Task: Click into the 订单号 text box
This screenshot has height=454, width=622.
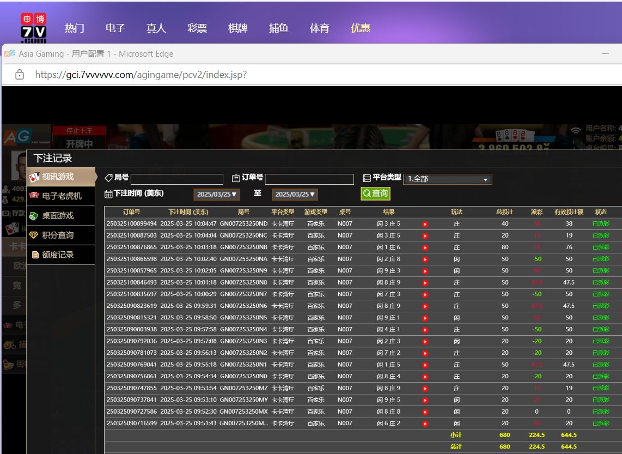Action: [309, 179]
